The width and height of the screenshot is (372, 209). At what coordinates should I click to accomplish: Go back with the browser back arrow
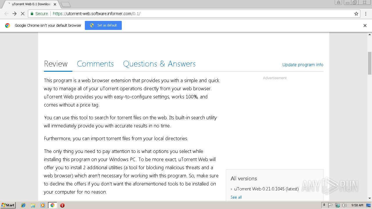coord(6,14)
